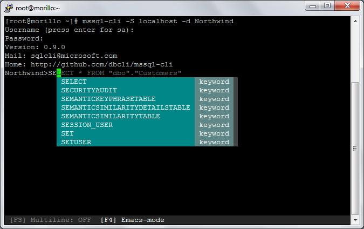Click the green cursor in the query line
This screenshot has height=229, width=364.
click(x=59, y=73)
